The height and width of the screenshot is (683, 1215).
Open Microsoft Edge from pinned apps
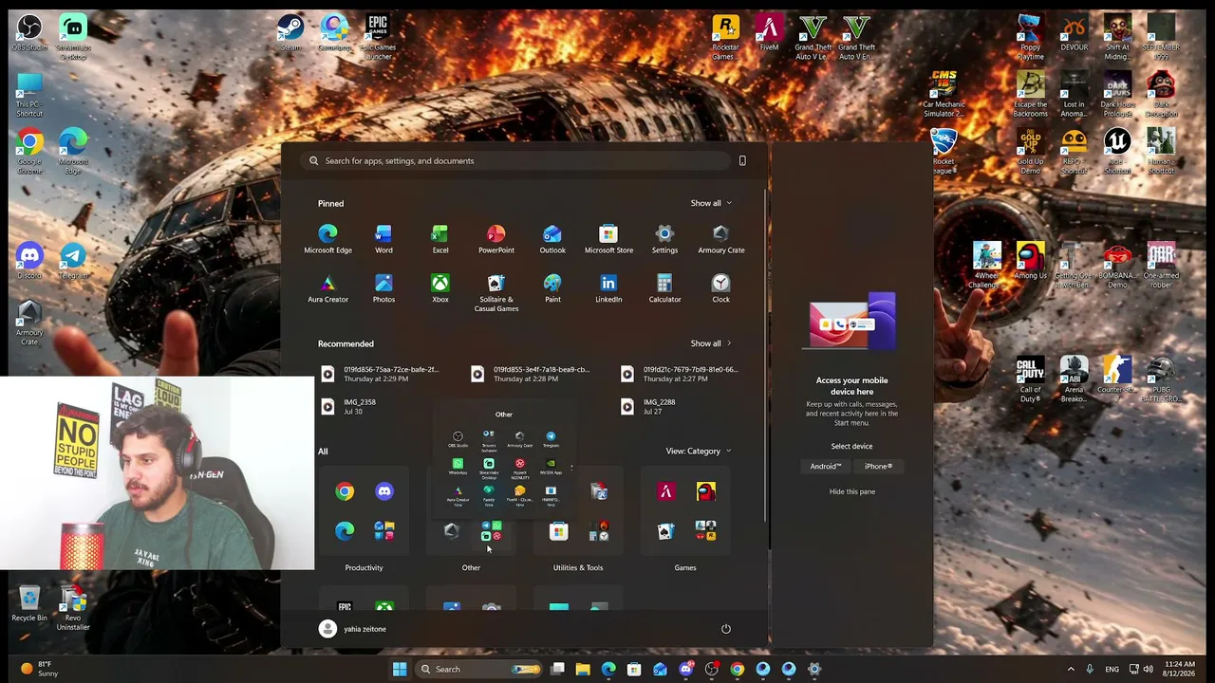click(x=327, y=239)
